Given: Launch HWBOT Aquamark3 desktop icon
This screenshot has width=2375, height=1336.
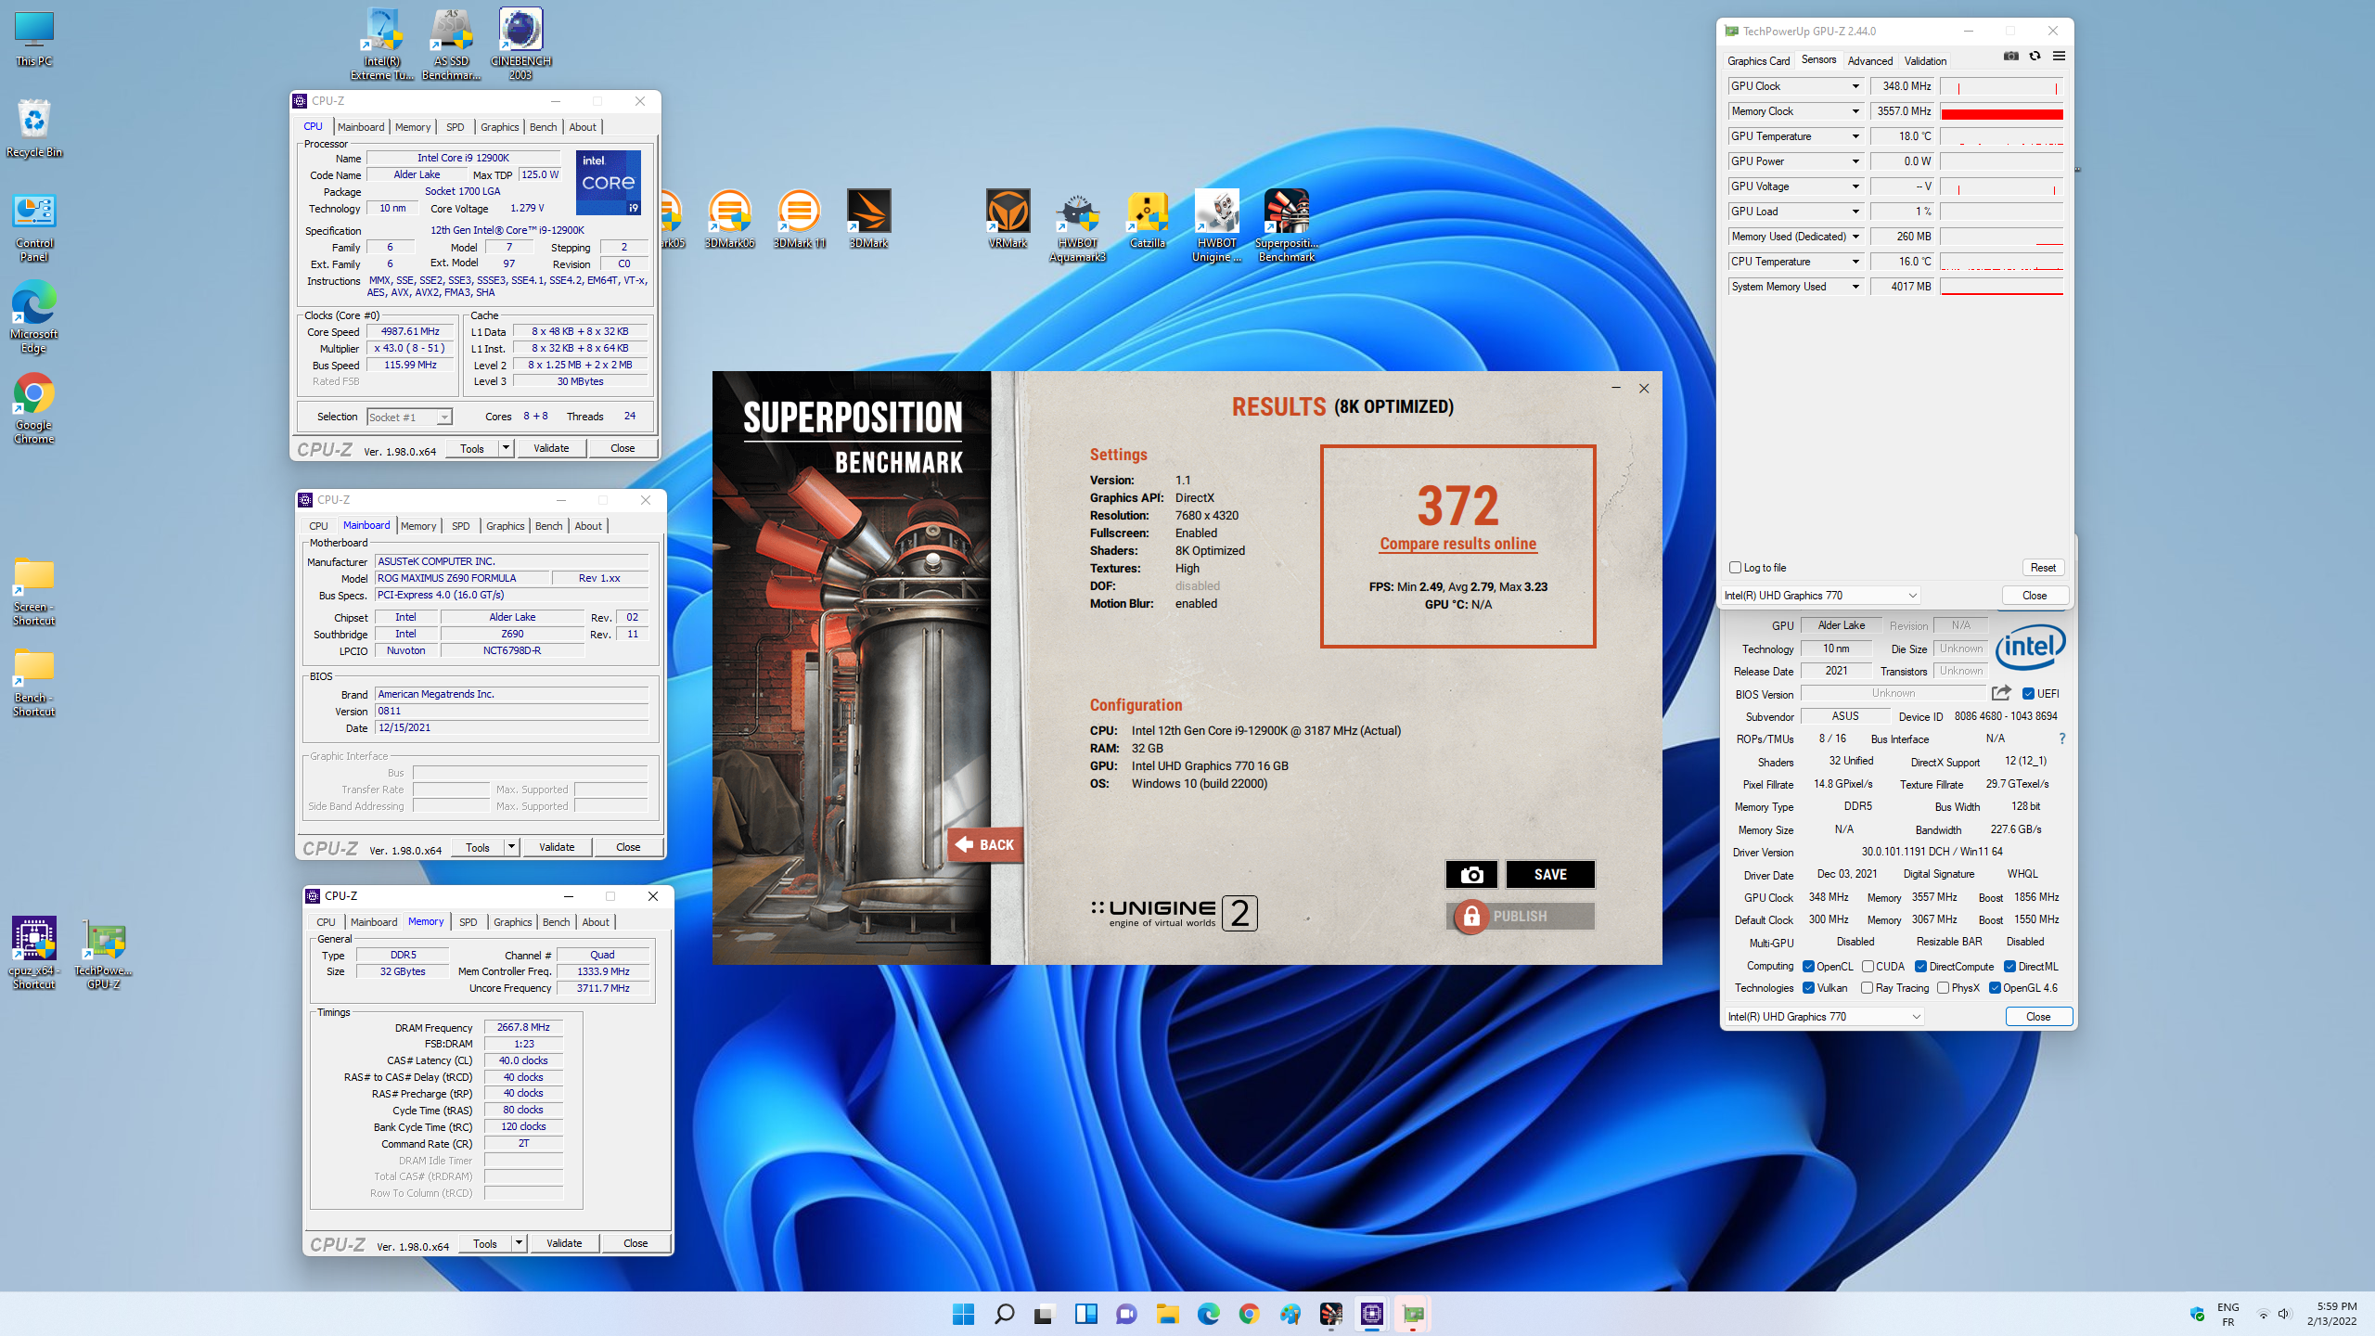Looking at the screenshot, I should tap(1077, 226).
